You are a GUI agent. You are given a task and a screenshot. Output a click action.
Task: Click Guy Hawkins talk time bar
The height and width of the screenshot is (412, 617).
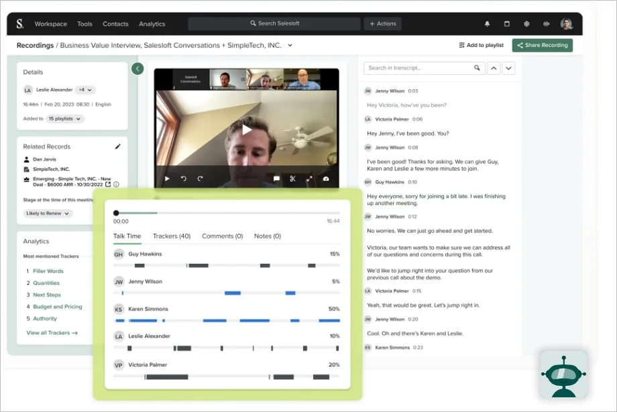pos(227,266)
